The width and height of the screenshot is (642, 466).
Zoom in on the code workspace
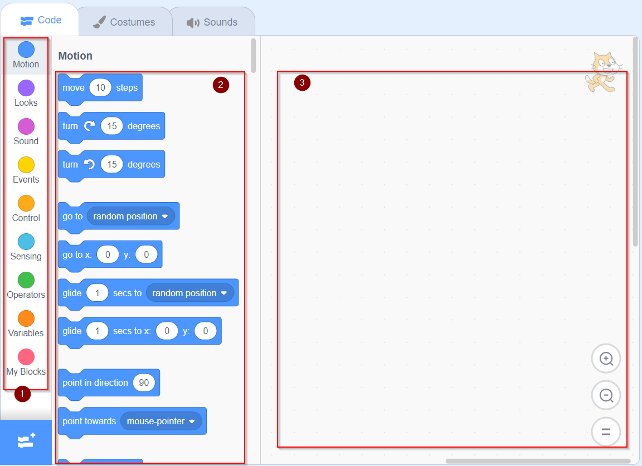(x=606, y=359)
